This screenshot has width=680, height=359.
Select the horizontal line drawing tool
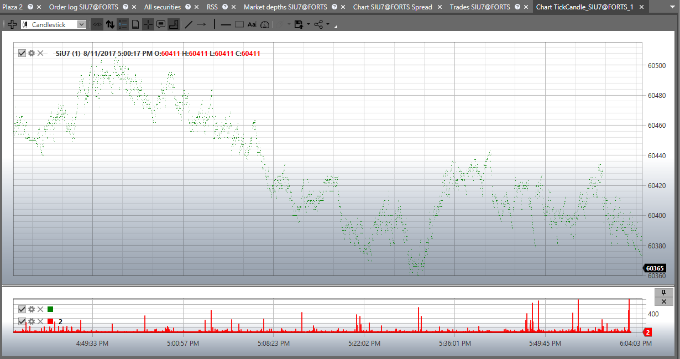coord(226,24)
